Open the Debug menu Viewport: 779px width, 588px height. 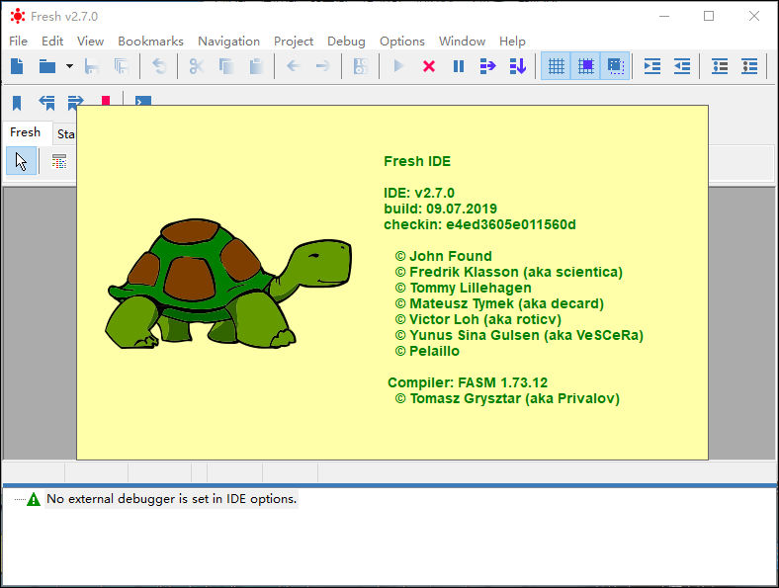[346, 41]
